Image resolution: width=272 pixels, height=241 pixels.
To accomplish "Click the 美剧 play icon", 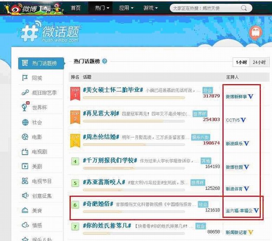I will (25, 166).
